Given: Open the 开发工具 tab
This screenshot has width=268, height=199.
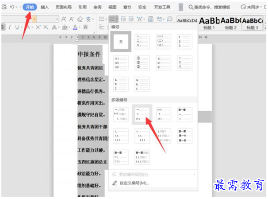Looking at the screenshot, I should [162, 7].
